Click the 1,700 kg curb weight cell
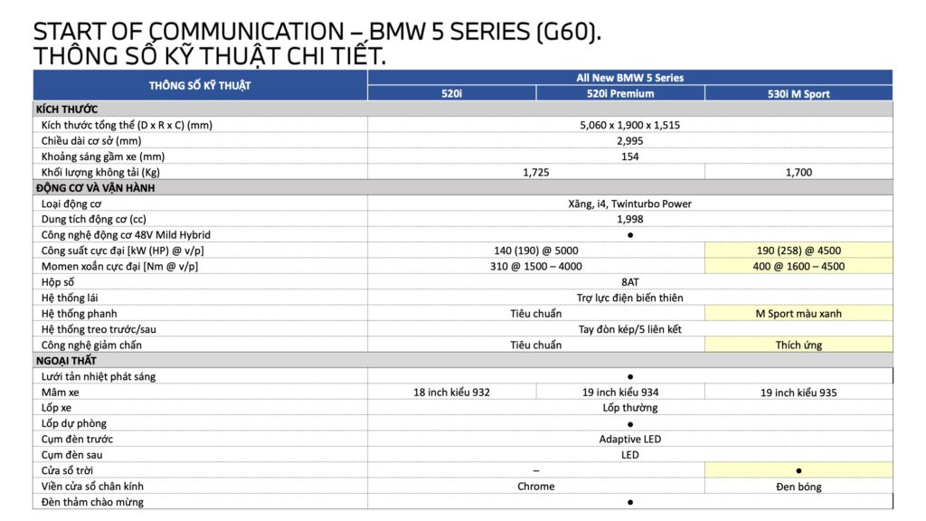926x521 pixels. (x=798, y=172)
